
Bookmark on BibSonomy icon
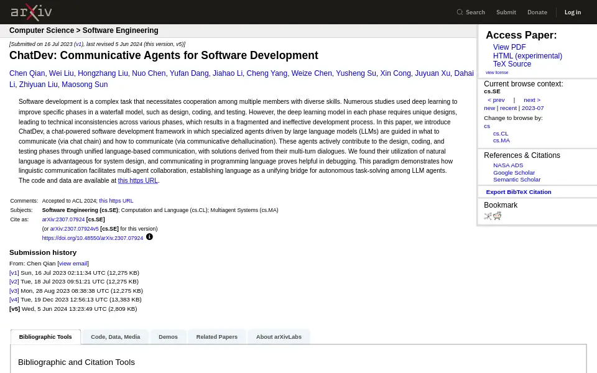(488, 216)
